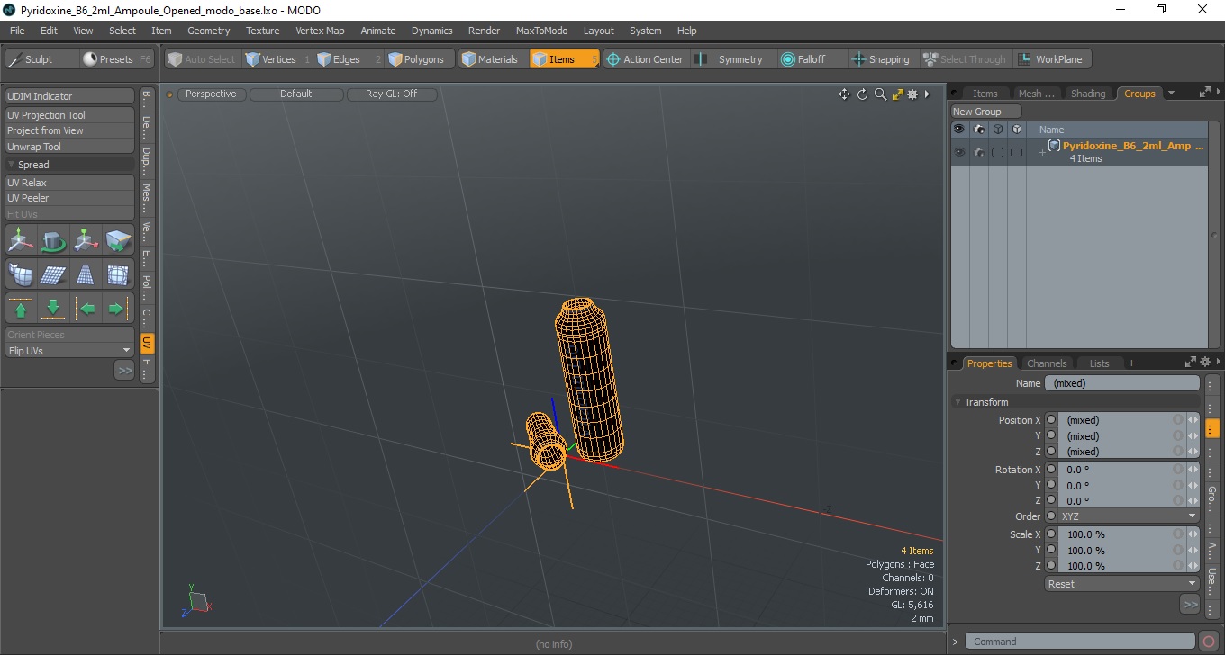Click the Groups panel expand-arrows icon
Image resolution: width=1225 pixels, height=655 pixels.
1205,93
